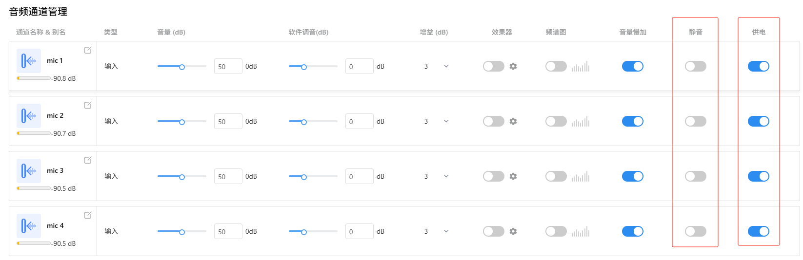Edit the alias of mic 3
Viewport: 803px width, 260px height.
pyautogui.click(x=88, y=160)
